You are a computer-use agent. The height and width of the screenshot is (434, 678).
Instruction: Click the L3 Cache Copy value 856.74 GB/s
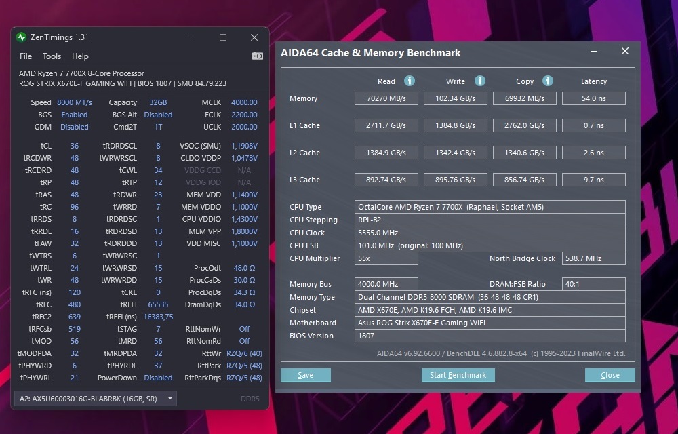pos(525,180)
